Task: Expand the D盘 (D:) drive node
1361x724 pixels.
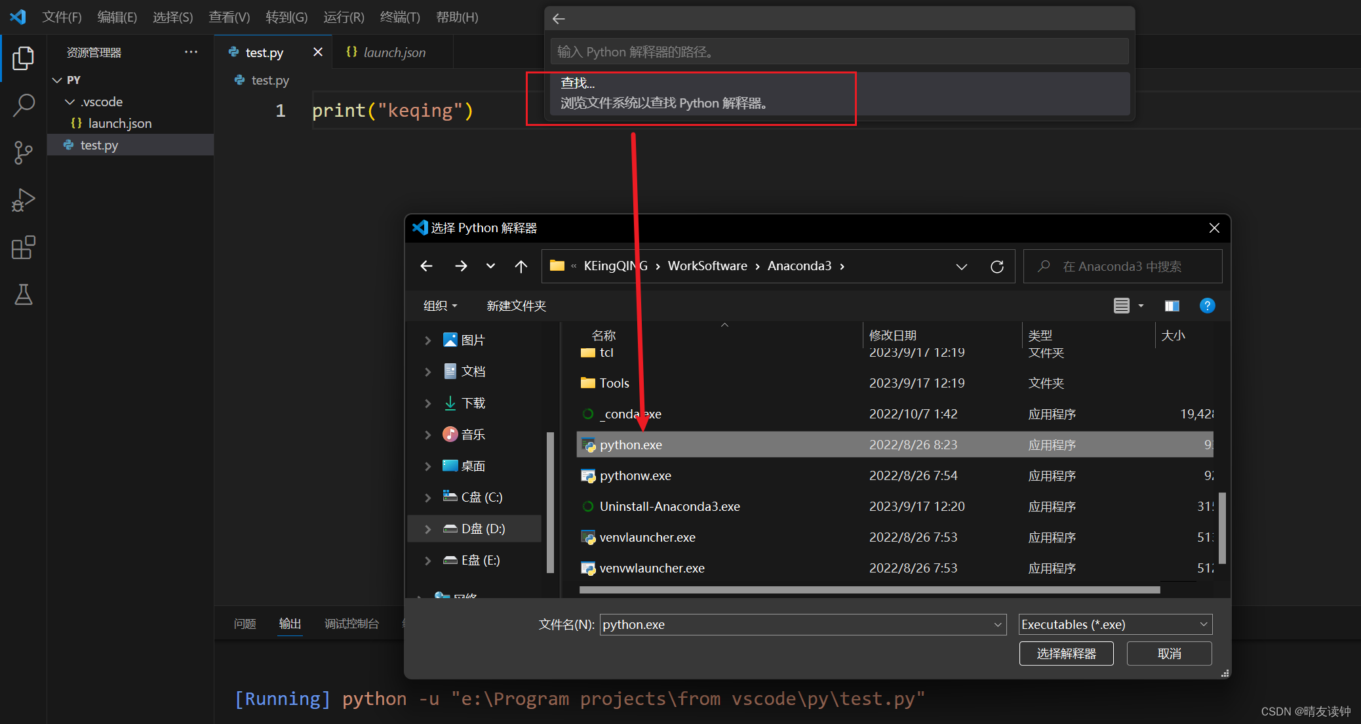Action: point(427,529)
